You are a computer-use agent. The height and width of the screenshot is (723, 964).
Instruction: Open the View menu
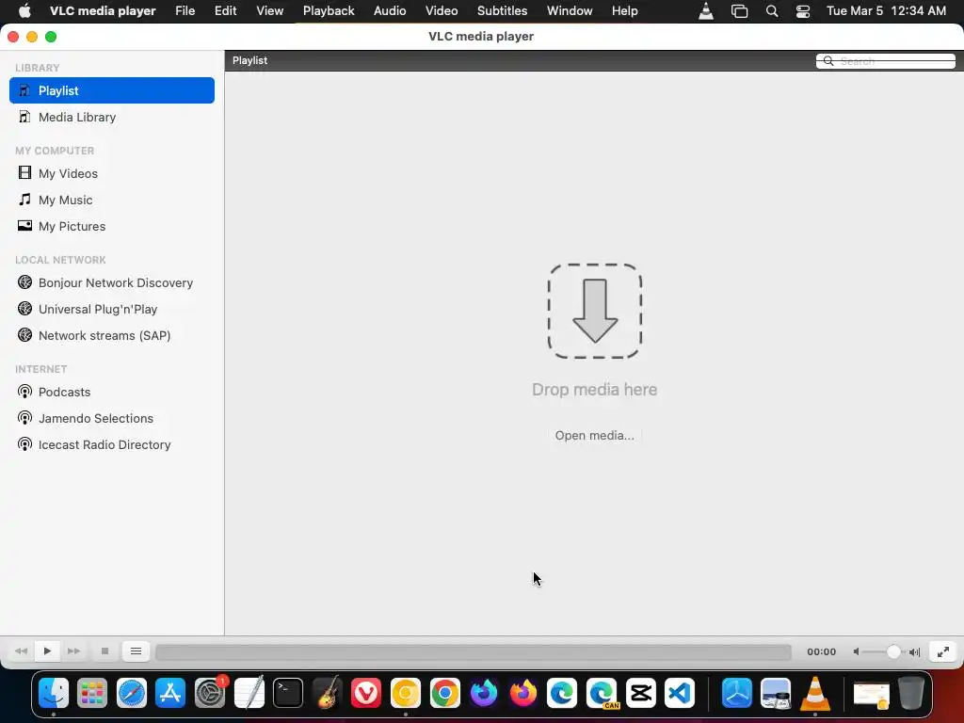pos(270,11)
